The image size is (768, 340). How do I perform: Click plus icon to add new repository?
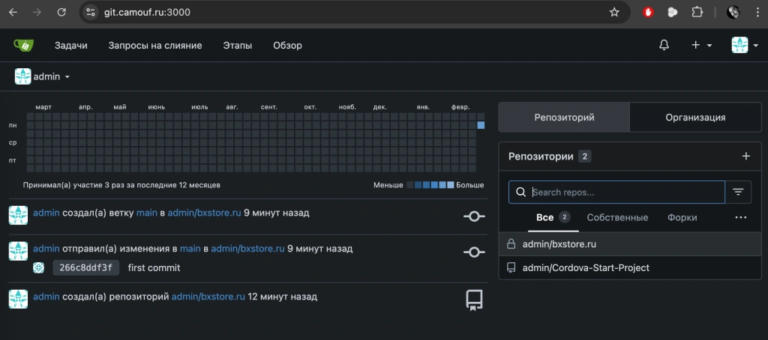pos(746,156)
